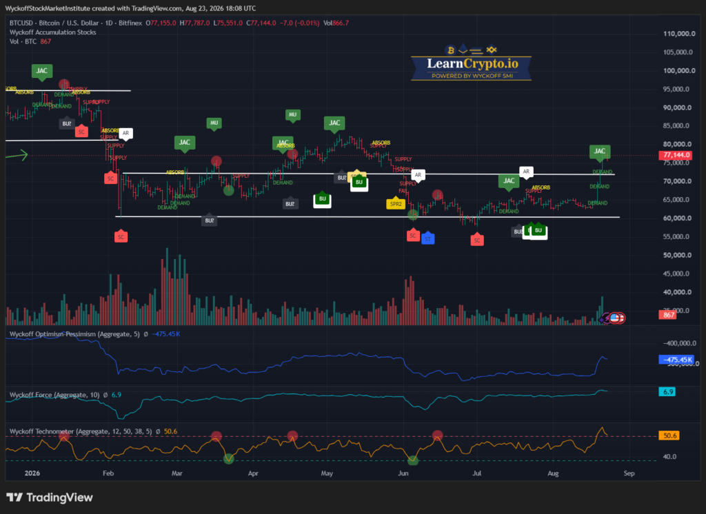Image resolution: width=706 pixels, height=514 pixels.
Task: Click the US flag economic event icon
Action: [x=614, y=318]
